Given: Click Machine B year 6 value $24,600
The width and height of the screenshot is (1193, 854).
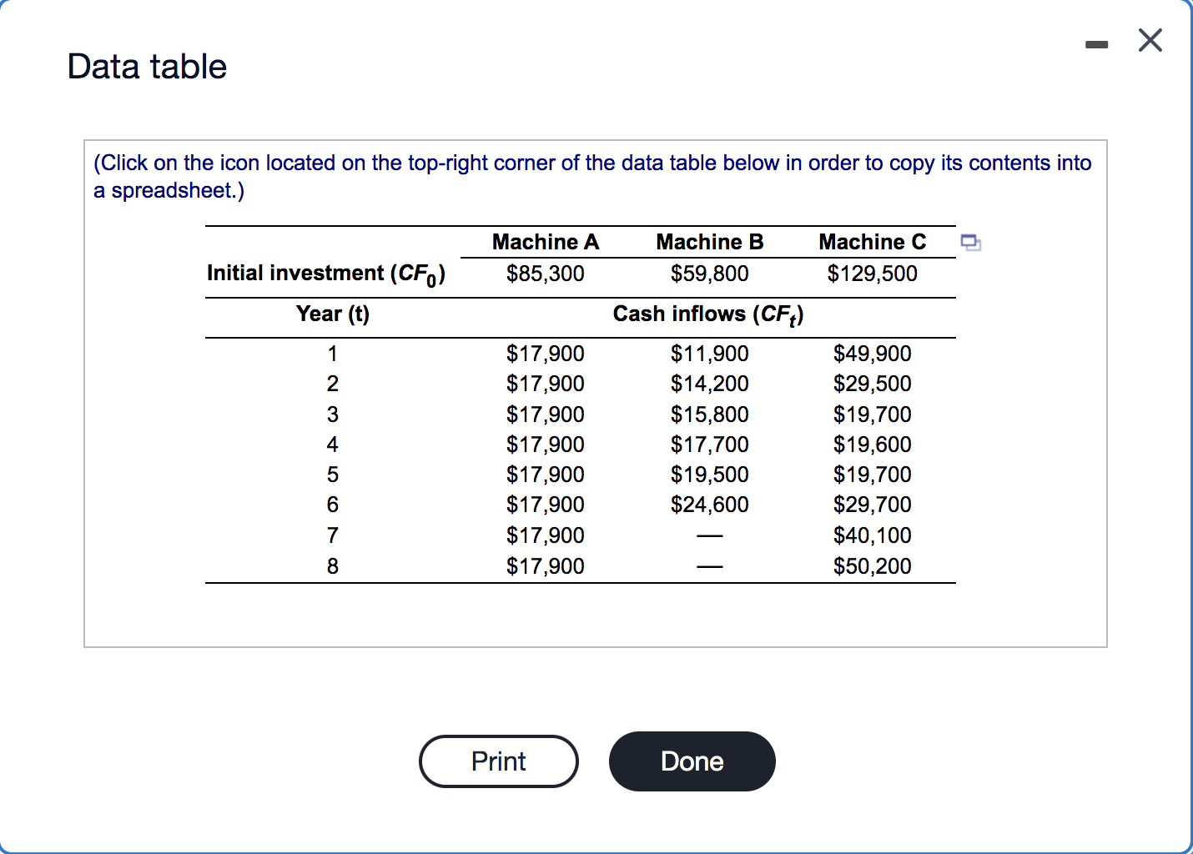Looking at the screenshot, I should coord(710,505).
